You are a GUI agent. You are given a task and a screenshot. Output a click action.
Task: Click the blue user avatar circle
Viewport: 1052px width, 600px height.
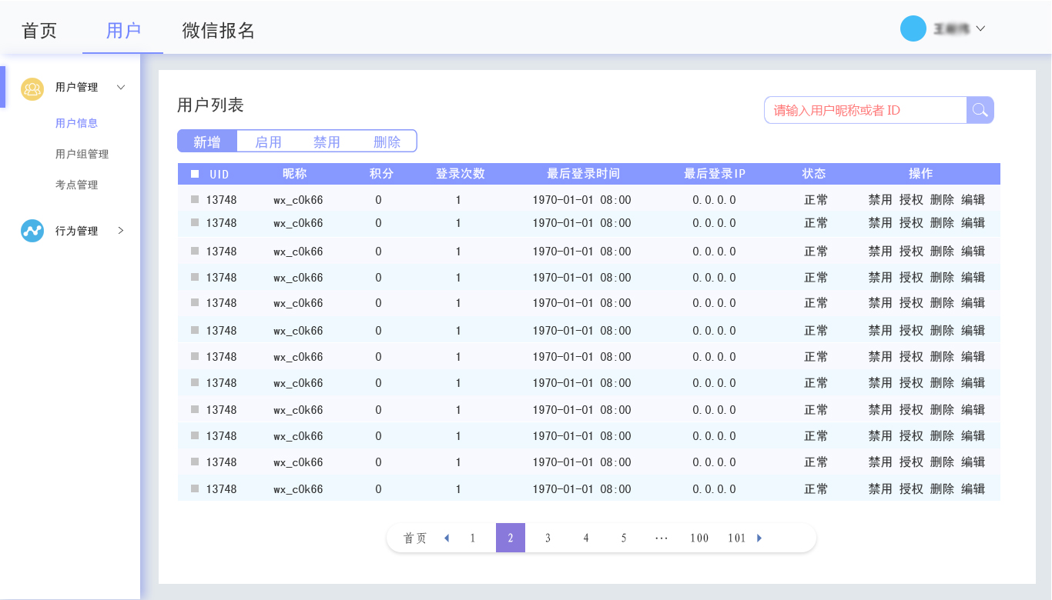coord(913,28)
